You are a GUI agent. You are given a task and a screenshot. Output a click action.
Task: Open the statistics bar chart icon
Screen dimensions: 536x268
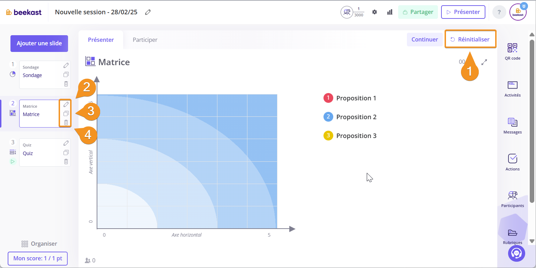point(390,12)
